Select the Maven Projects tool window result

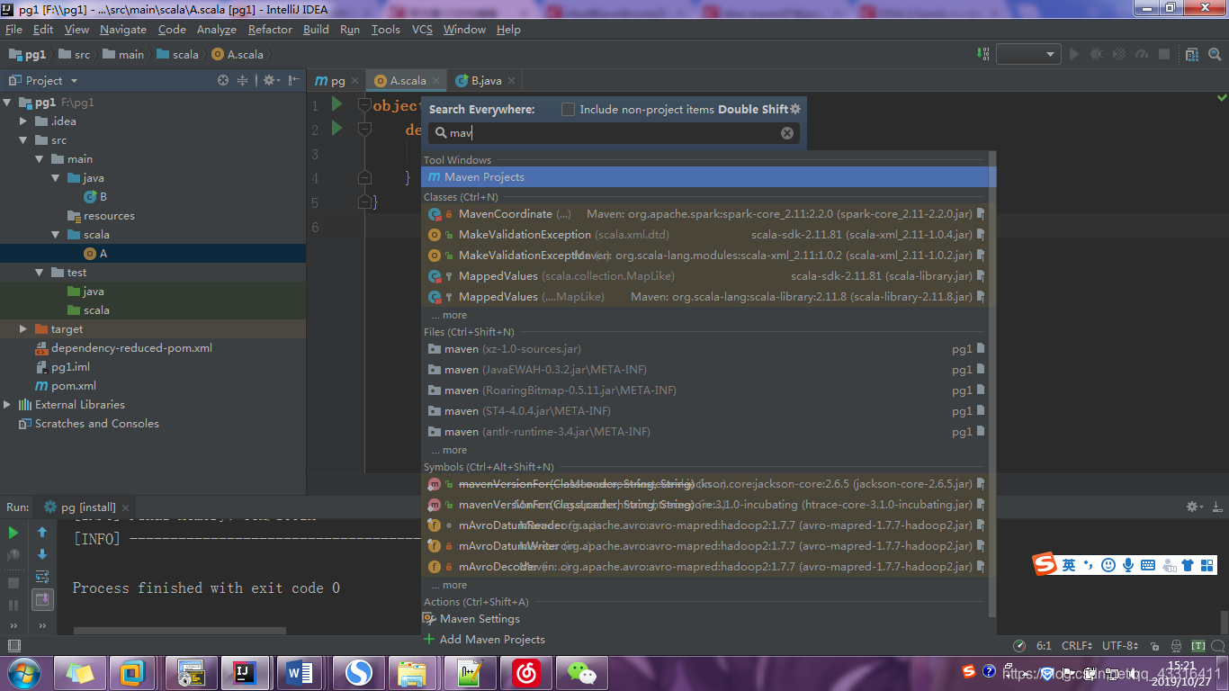(708, 177)
